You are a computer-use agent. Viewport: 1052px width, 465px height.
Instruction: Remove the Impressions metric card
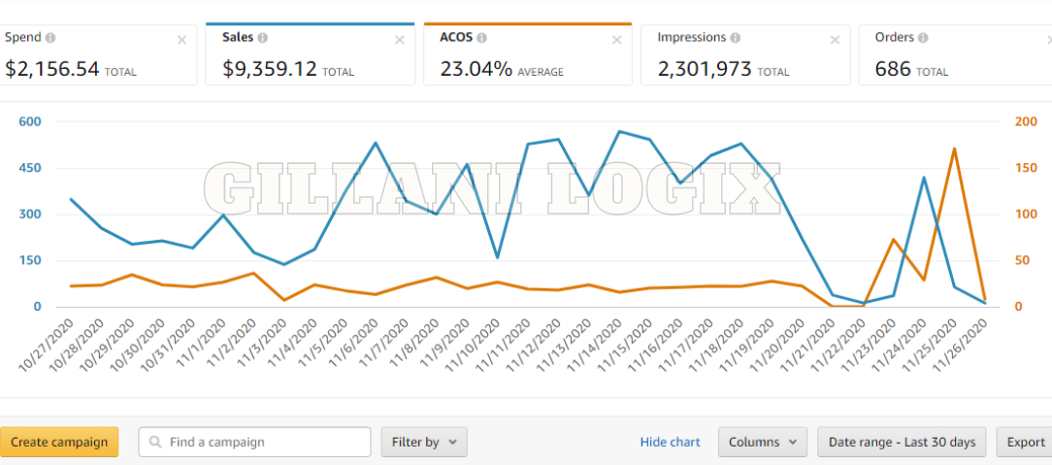pyautogui.click(x=835, y=40)
